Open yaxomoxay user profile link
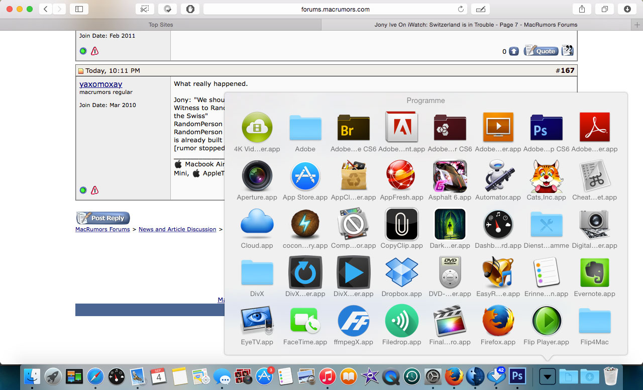This screenshot has height=390, width=643. point(101,84)
